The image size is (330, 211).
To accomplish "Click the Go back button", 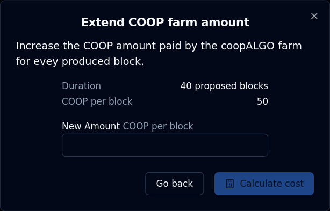I will [x=174, y=184].
